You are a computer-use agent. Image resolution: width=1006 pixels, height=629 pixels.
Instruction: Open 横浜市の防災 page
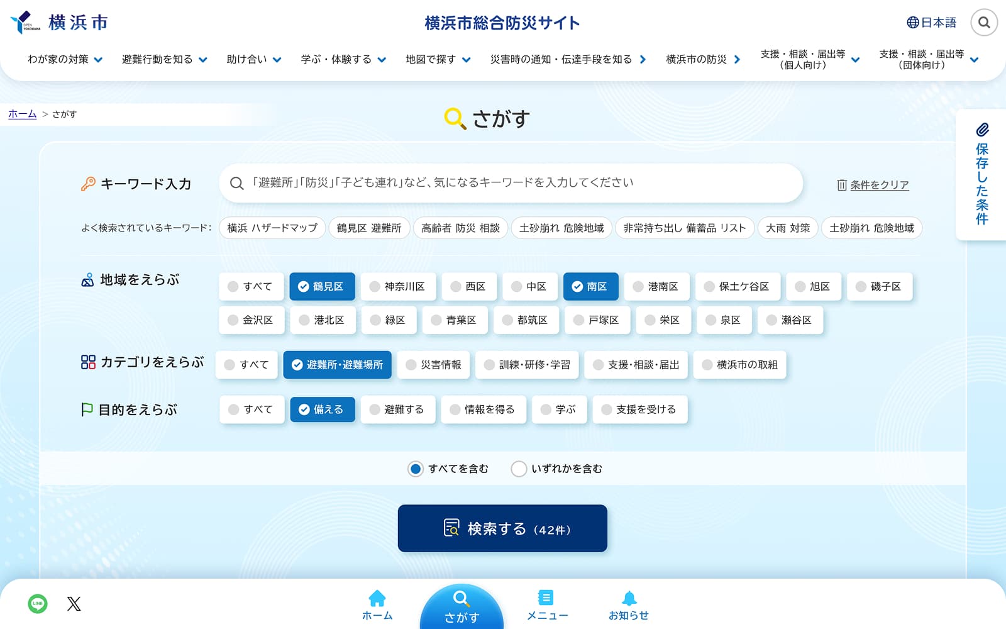tap(704, 59)
